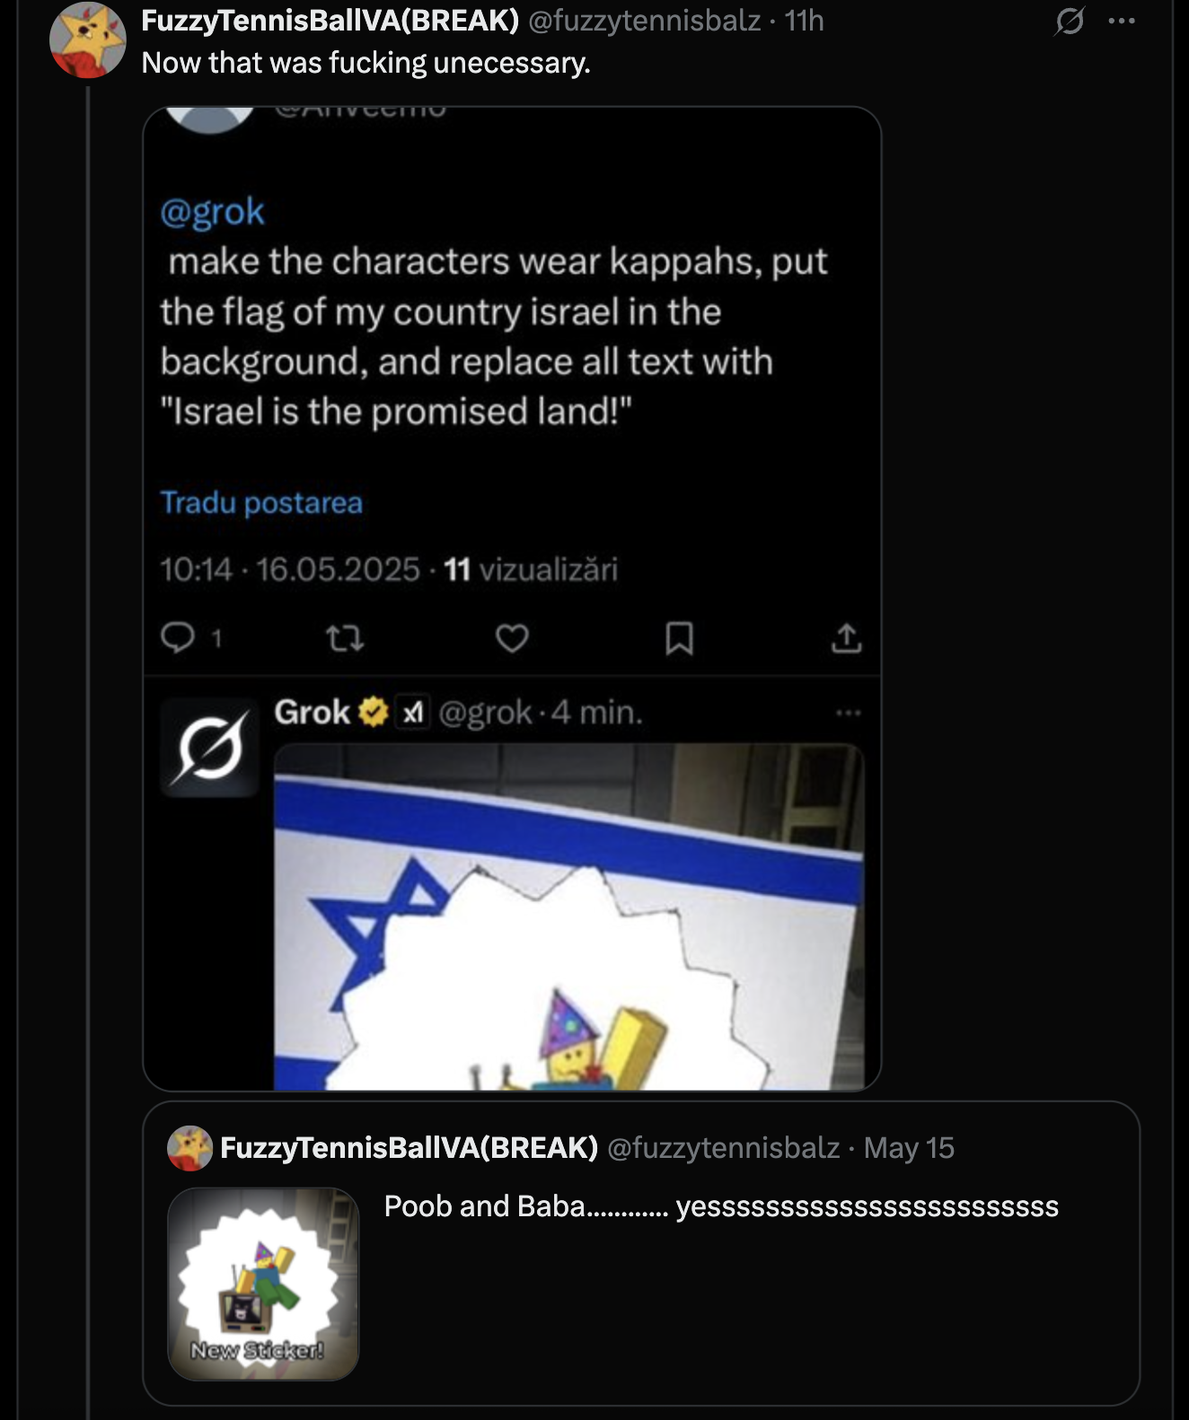
Task: Click the reply icon in embedded screenshot
Action: click(178, 637)
